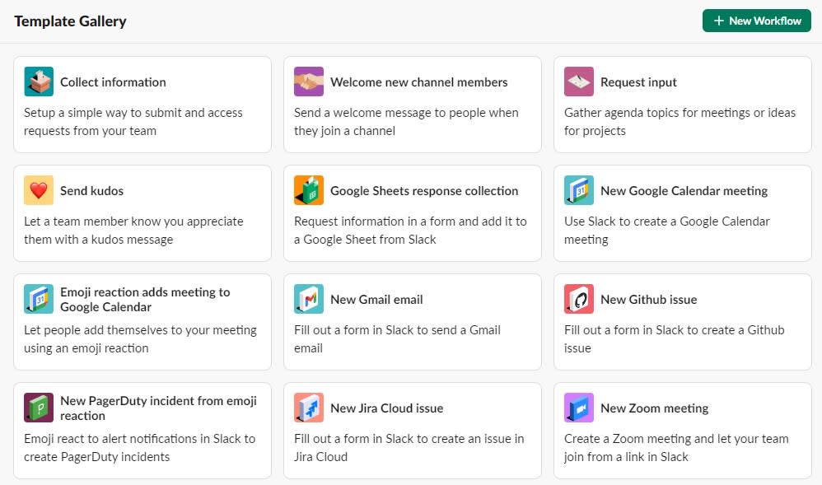Click the New Google Calendar meeting icon

coord(579,190)
